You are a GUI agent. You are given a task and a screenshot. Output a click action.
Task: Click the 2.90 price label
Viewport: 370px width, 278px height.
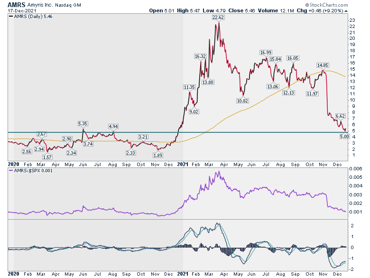tap(67, 139)
